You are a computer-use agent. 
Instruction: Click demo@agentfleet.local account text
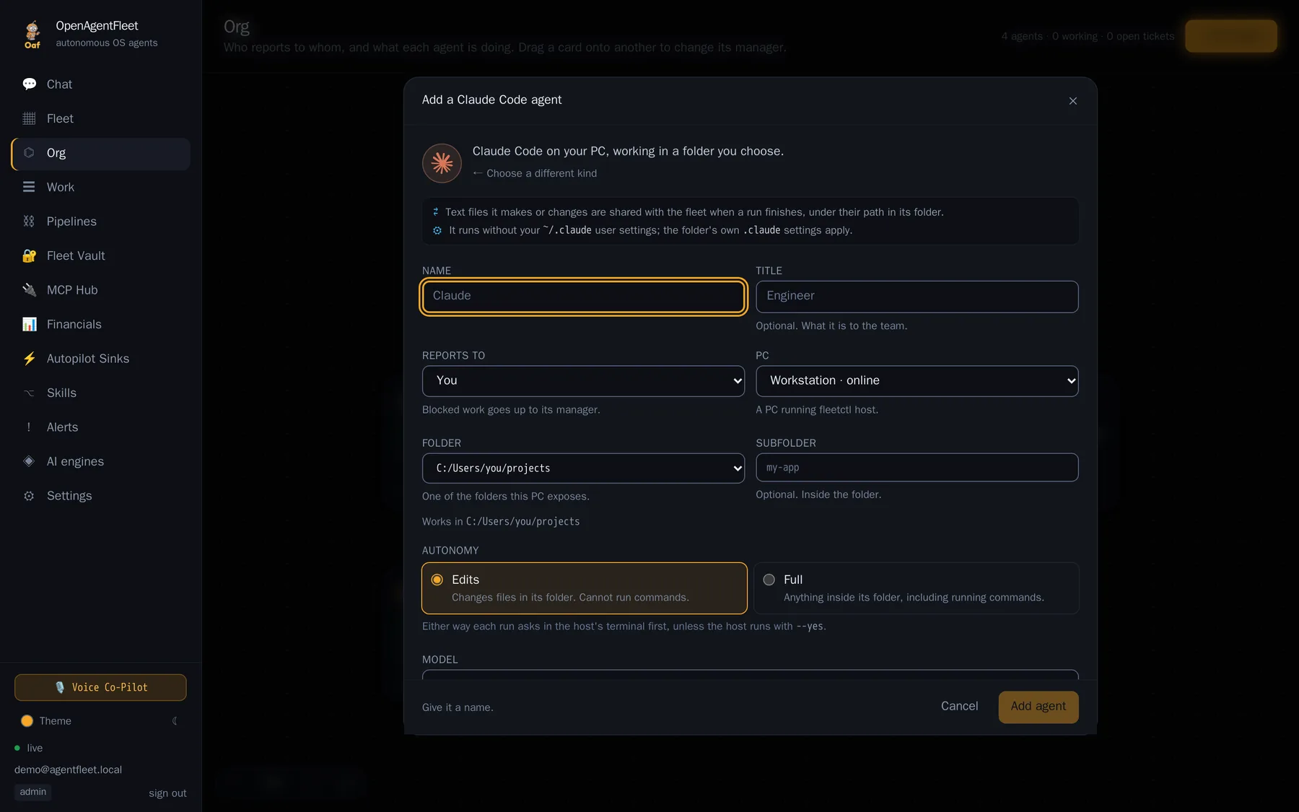[68, 770]
